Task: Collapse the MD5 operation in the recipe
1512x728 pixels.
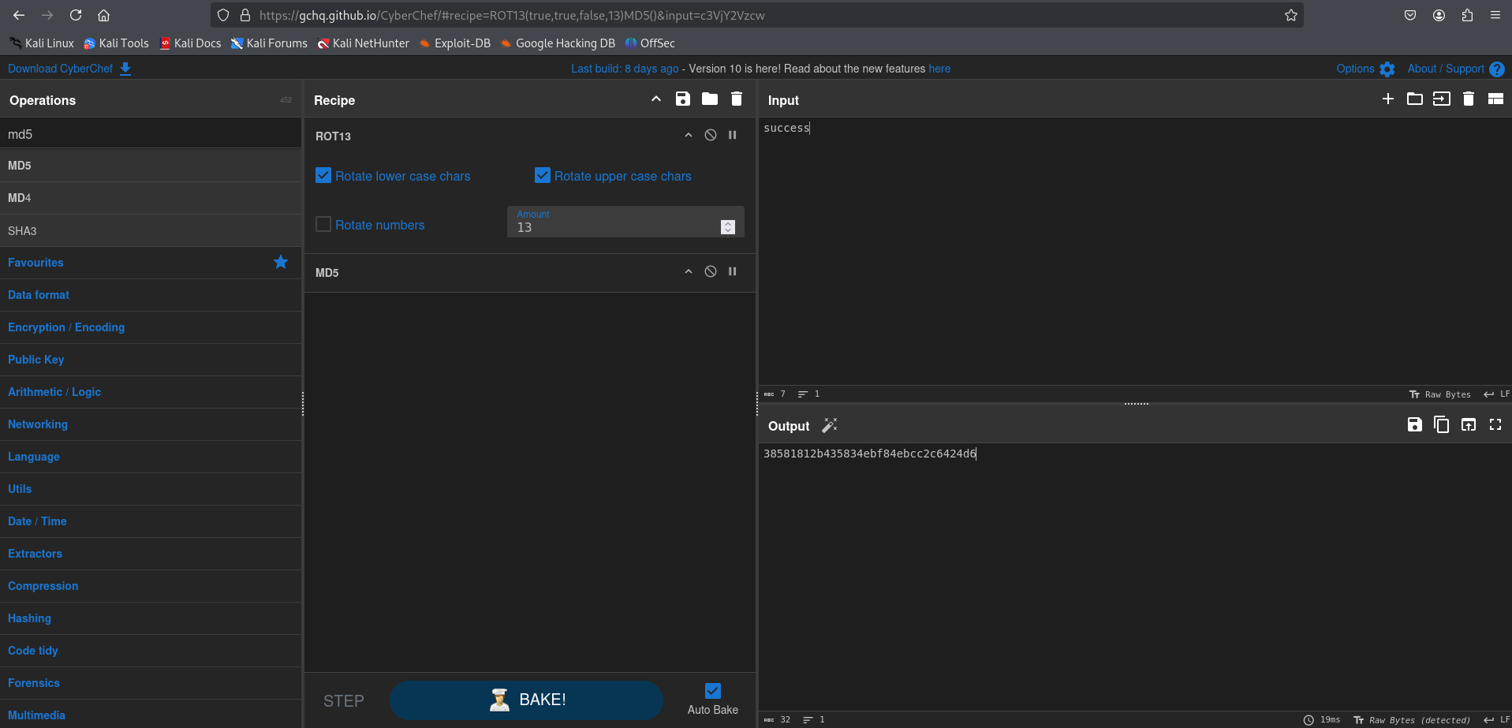Action: click(x=689, y=271)
